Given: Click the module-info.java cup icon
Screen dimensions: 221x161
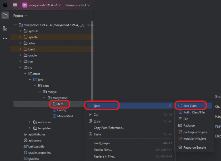Looking at the screenshot, I should coord(180,139).
